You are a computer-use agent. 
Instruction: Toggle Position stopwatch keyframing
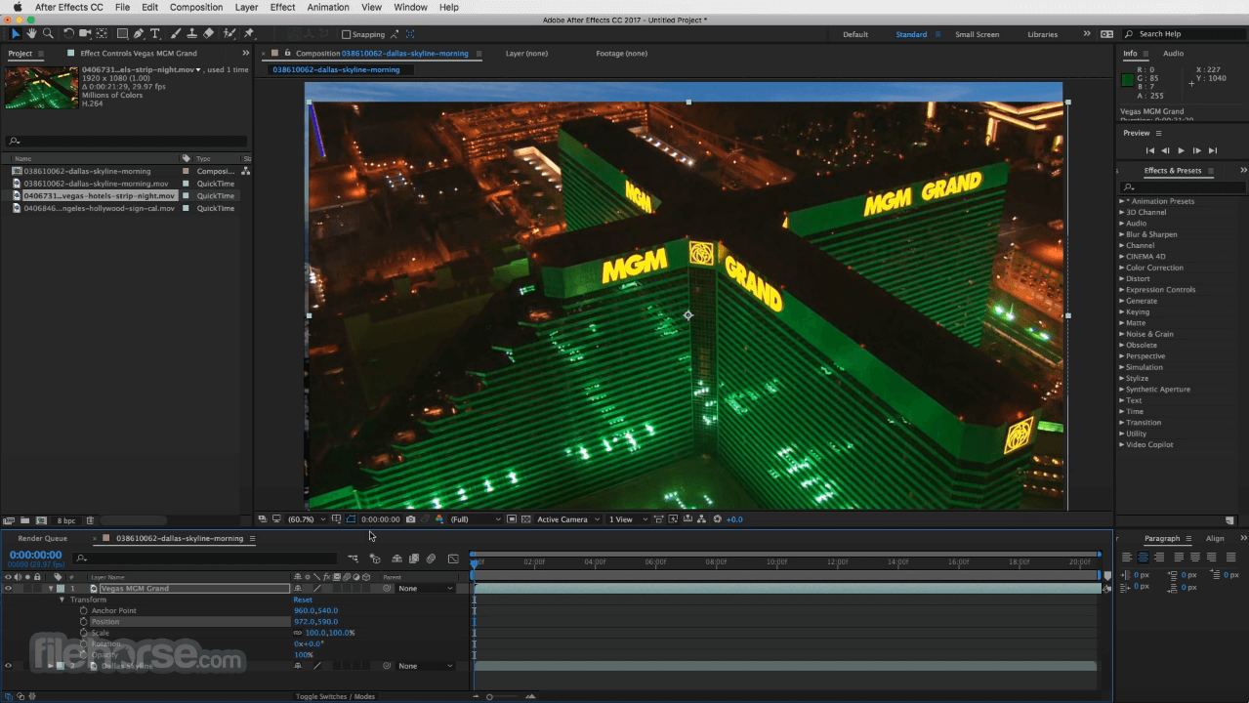(x=84, y=622)
